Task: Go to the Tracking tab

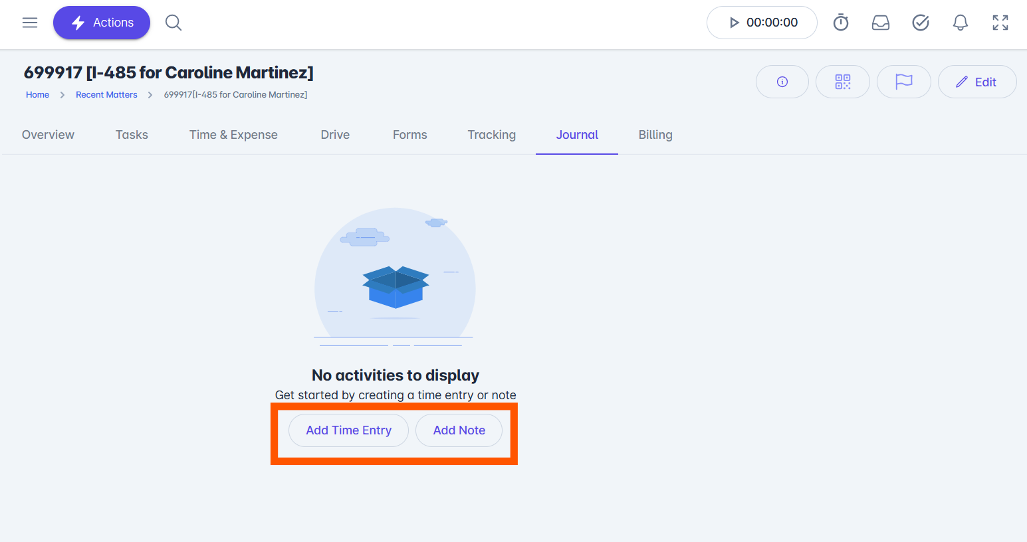Action: click(x=492, y=135)
